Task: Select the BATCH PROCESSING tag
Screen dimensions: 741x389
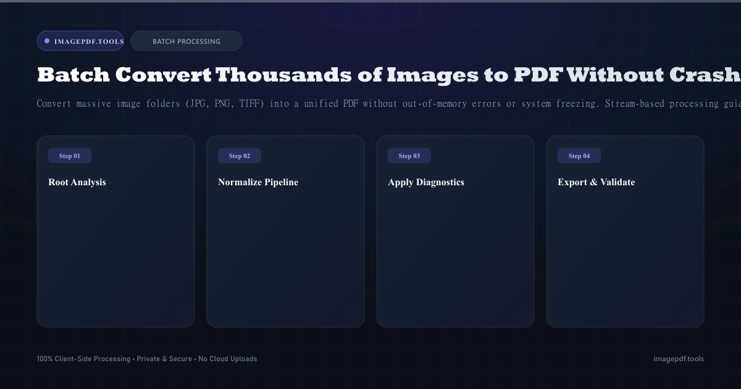Action: pos(186,41)
